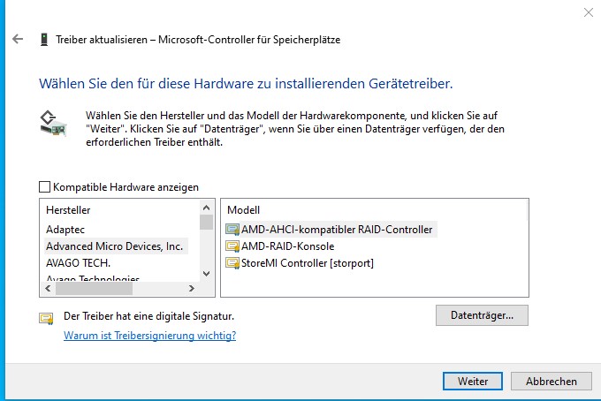Select AVAGO TECH. manufacturer
Image resolution: width=601 pixels, height=401 pixels.
pyautogui.click(x=78, y=263)
